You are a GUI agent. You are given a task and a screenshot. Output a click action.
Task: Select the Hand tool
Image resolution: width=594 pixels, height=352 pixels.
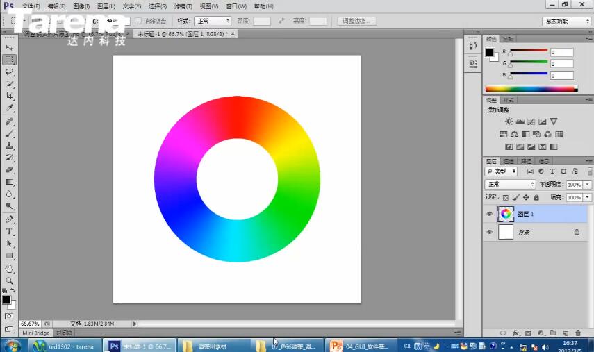(x=10, y=269)
